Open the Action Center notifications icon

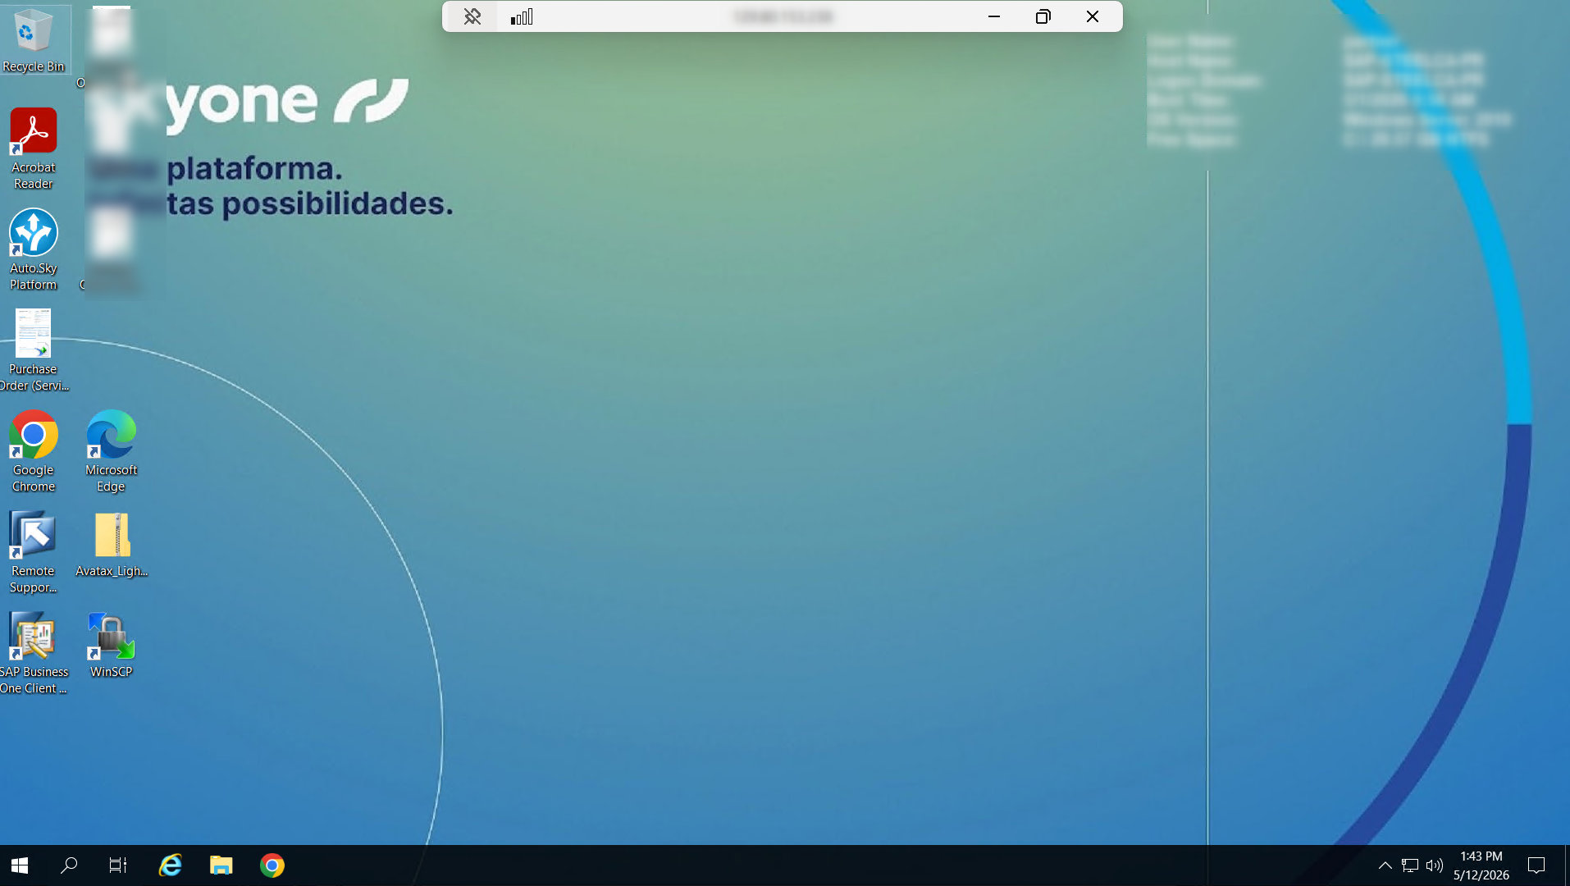tap(1536, 865)
